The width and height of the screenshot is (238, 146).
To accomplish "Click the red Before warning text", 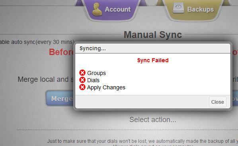I will pos(61,52).
